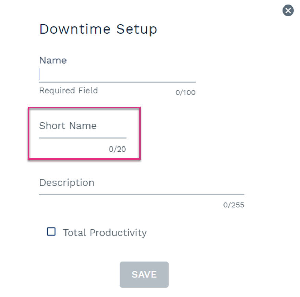Close the Downtime Setup dialog
This screenshot has height=297, width=300.
[288, 11]
